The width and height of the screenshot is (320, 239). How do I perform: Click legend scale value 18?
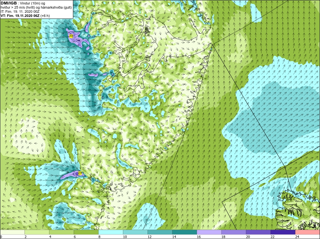[223, 237]
